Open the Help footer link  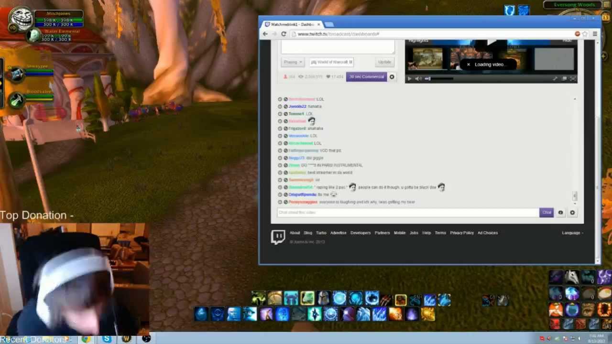(426, 233)
